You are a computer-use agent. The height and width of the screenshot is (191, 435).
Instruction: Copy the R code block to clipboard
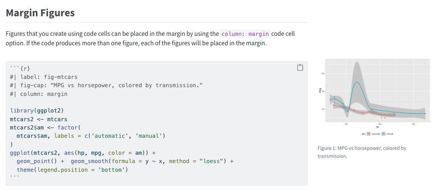point(300,68)
